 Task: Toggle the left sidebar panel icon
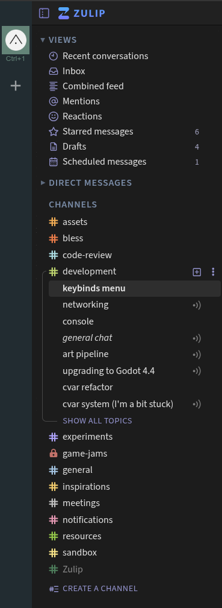44,13
